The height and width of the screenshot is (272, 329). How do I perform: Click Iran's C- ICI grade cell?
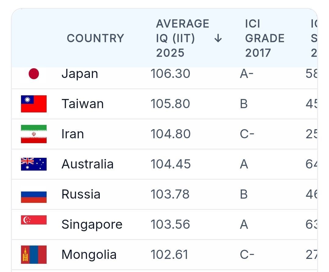click(x=247, y=134)
